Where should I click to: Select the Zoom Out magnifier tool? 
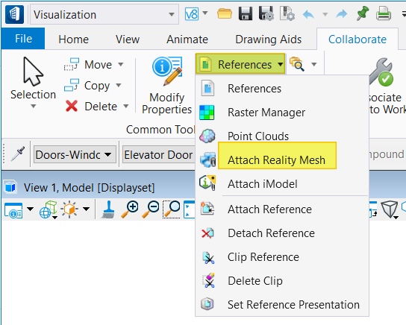[x=151, y=209]
